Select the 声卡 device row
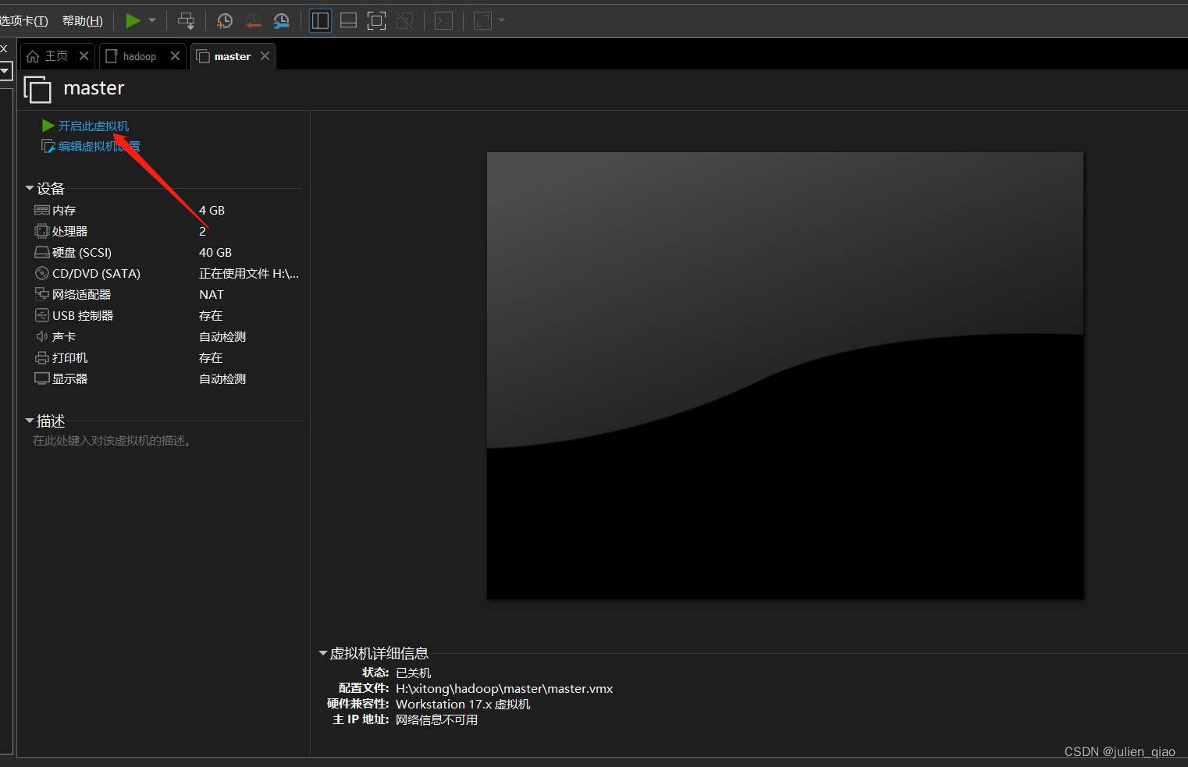 pyautogui.click(x=167, y=336)
